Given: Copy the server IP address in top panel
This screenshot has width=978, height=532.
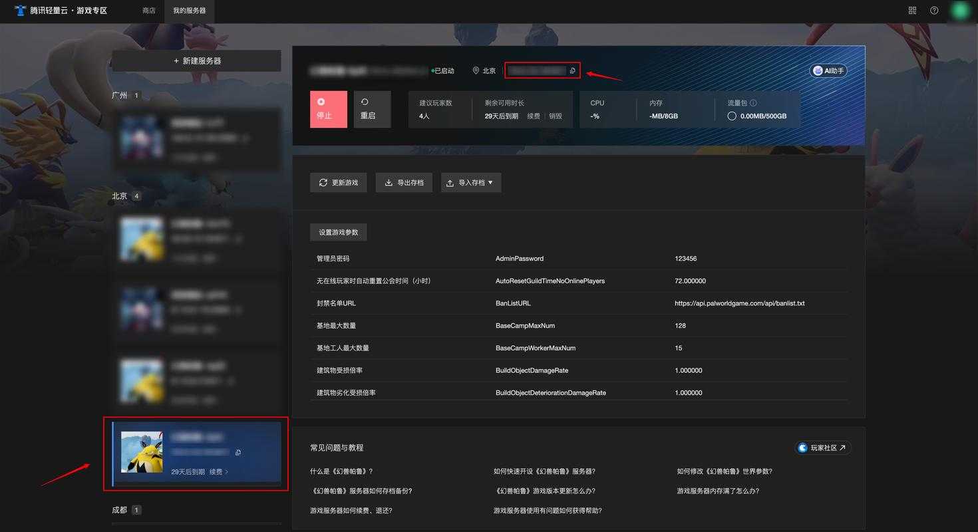Looking at the screenshot, I should tap(573, 70).
